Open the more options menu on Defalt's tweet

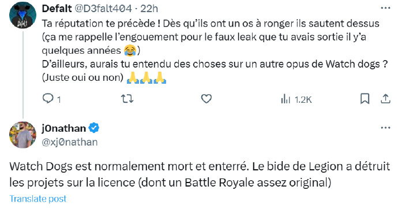385,8
